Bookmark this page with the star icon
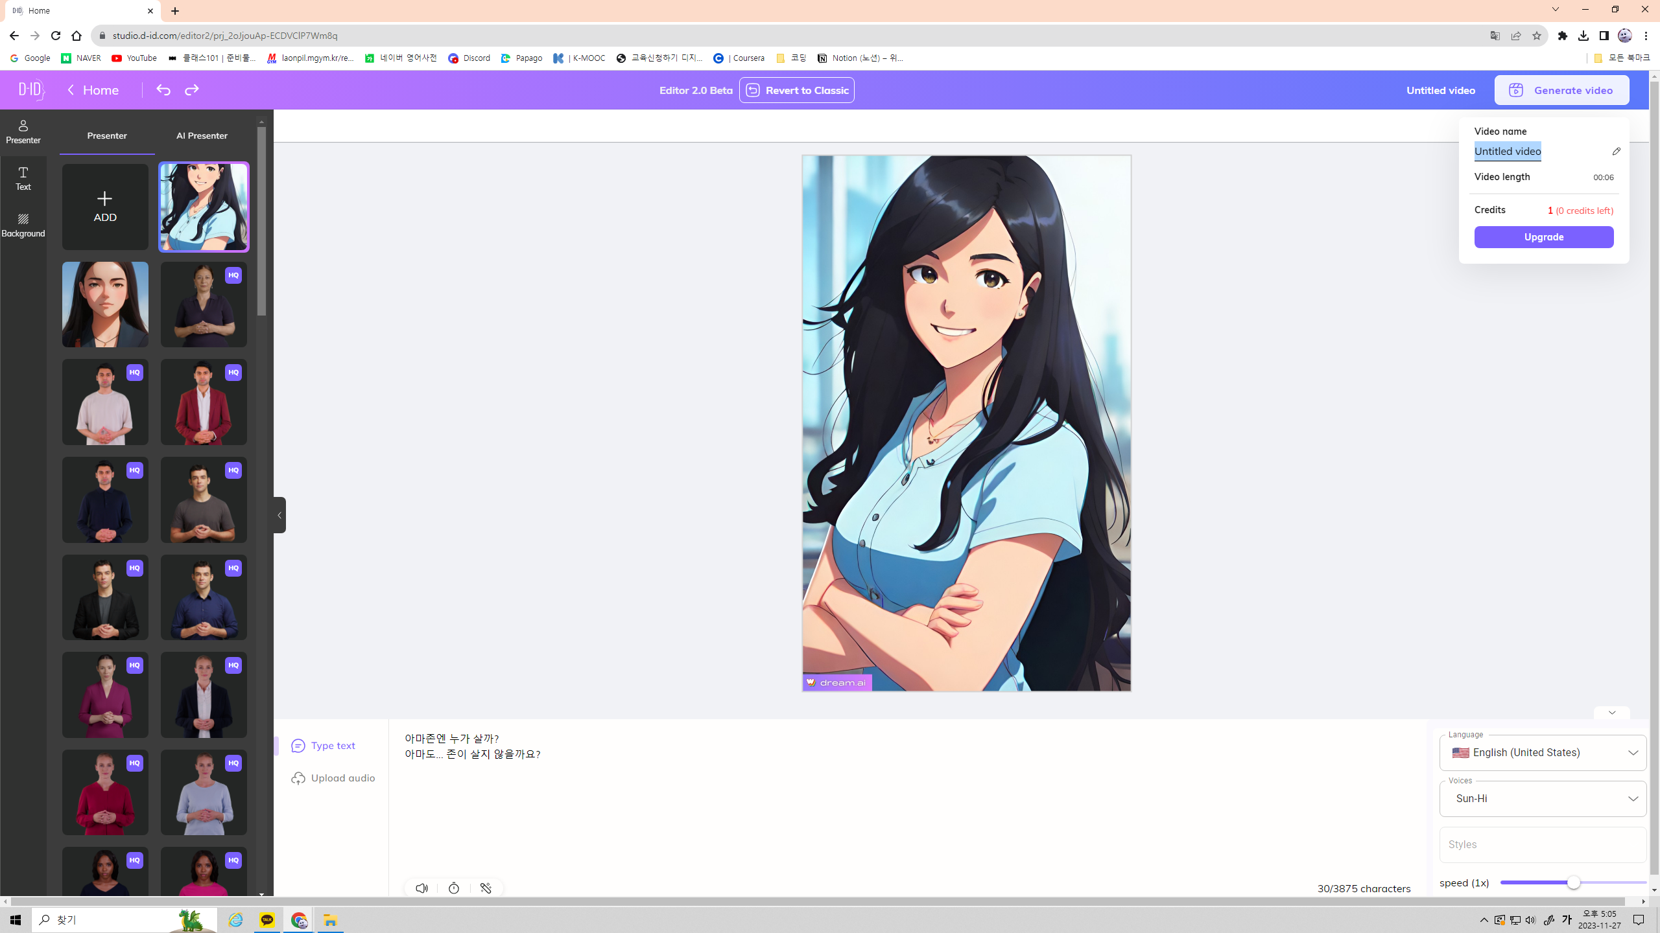Image resolution: width=1660 pixels, height=933 pixels. coord(1537,36)
